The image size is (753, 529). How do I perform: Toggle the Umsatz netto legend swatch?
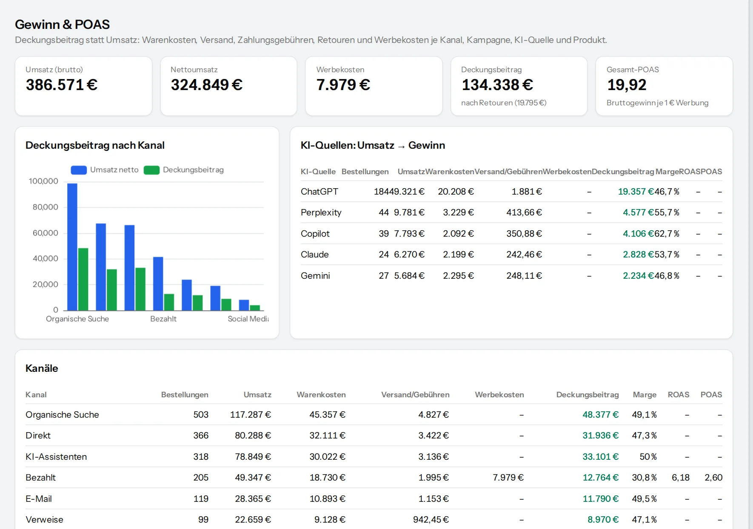point(79,170)
